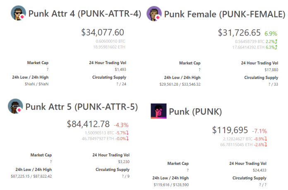The image size is (288, 190).
Task: Click the red down arrow beside -0.0% ETH
Action: [127, 139]
